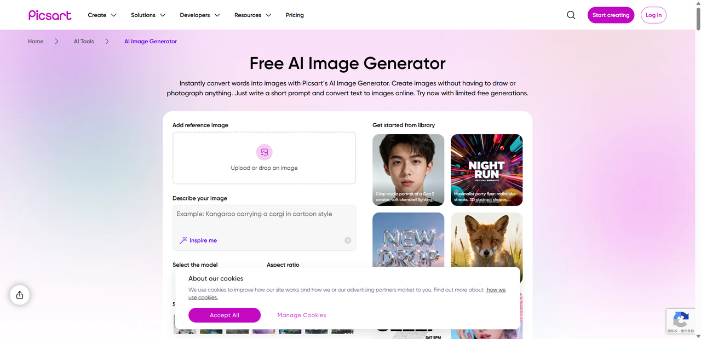Go to the Pricing page
Viewport: 701px width, 339px height.
point(295,15)
